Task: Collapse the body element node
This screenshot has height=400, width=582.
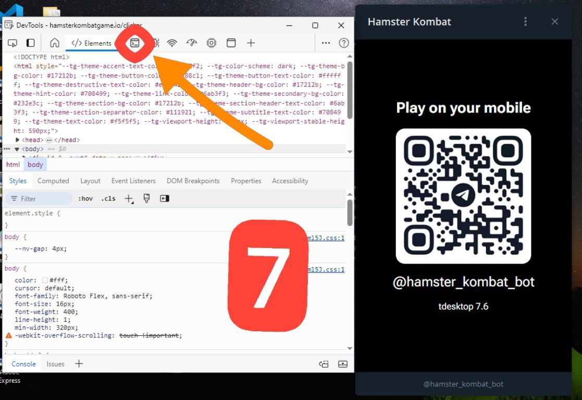Action: point(17,149)
